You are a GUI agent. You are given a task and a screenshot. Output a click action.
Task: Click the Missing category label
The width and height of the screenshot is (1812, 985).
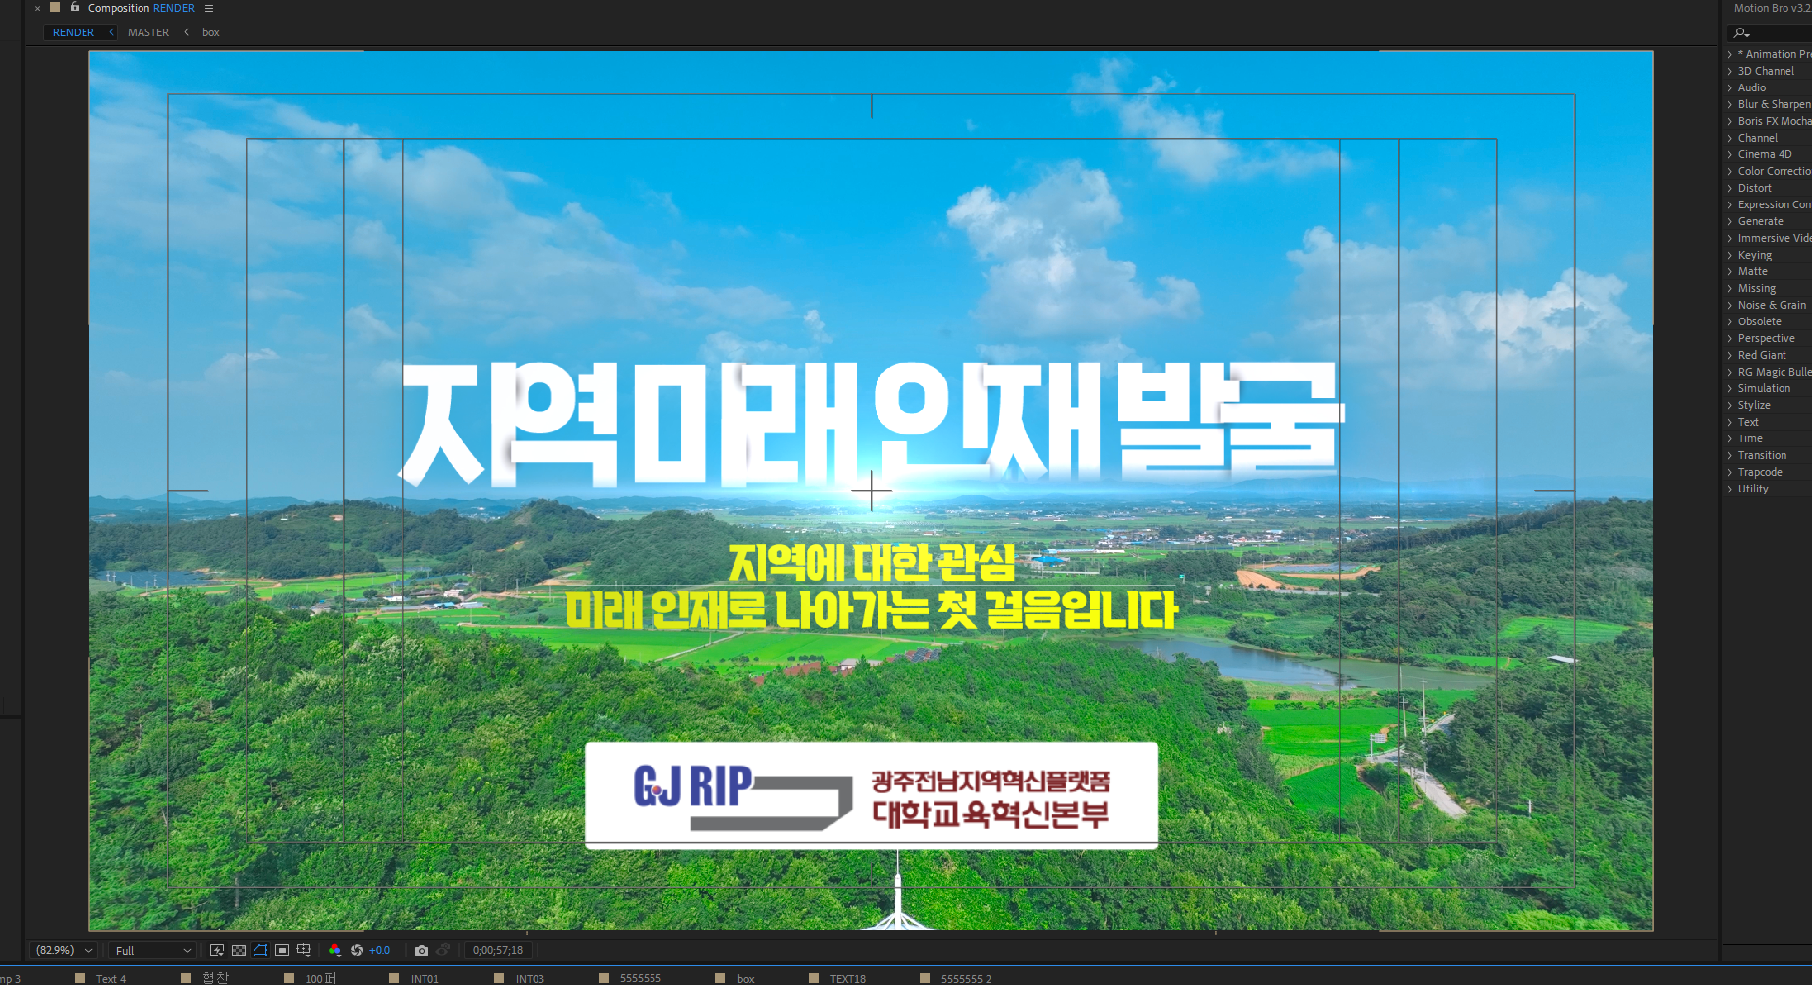pos(1757,288)
